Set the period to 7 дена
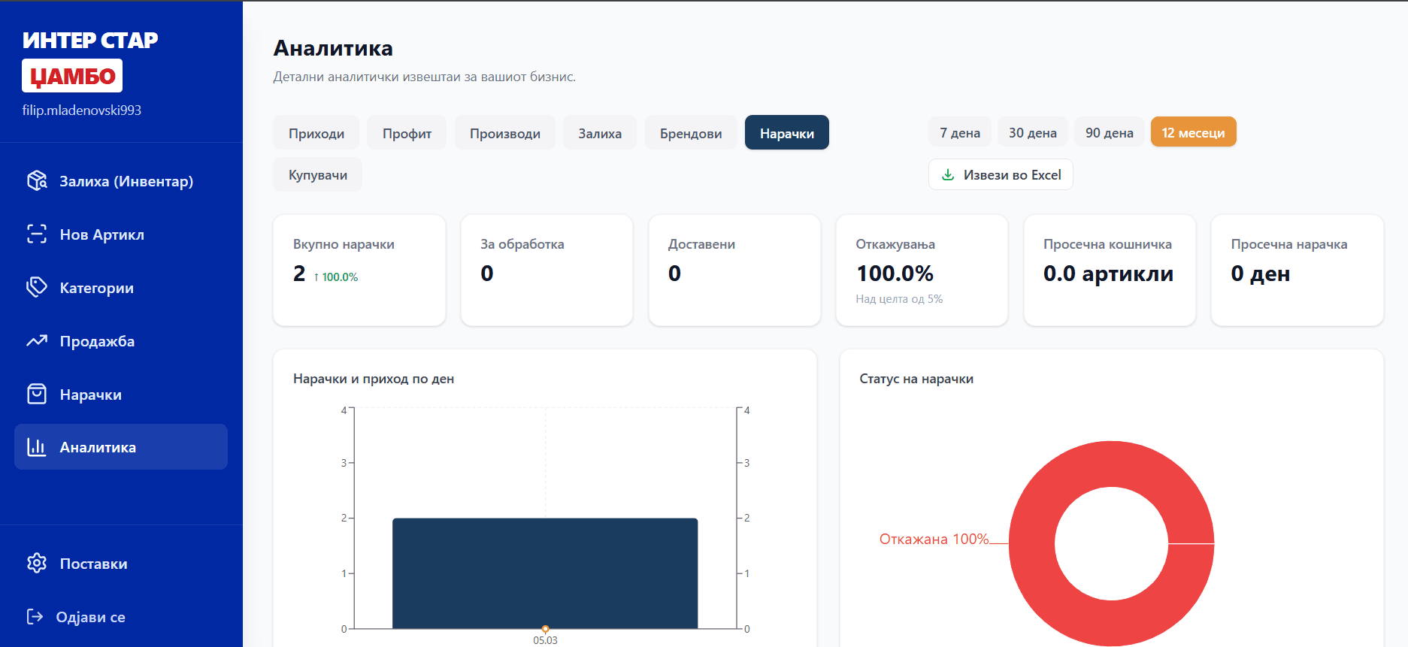1408x647 pixels. [x=960, y=132]
